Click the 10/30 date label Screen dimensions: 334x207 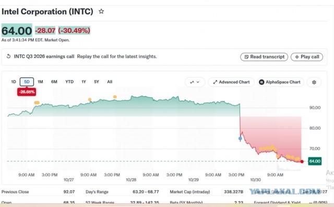[x=255, y=180]
